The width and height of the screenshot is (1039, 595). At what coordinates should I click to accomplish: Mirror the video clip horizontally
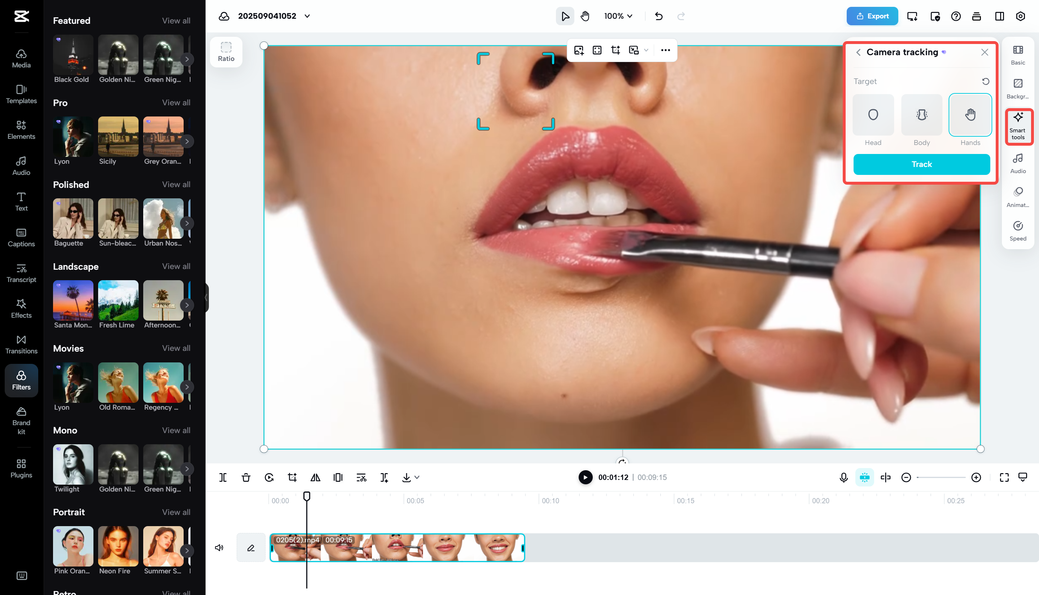315,477
